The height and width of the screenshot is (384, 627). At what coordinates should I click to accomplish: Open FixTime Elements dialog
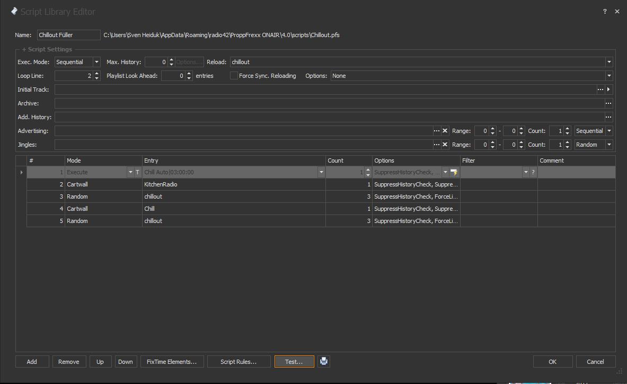coord(172,362)
